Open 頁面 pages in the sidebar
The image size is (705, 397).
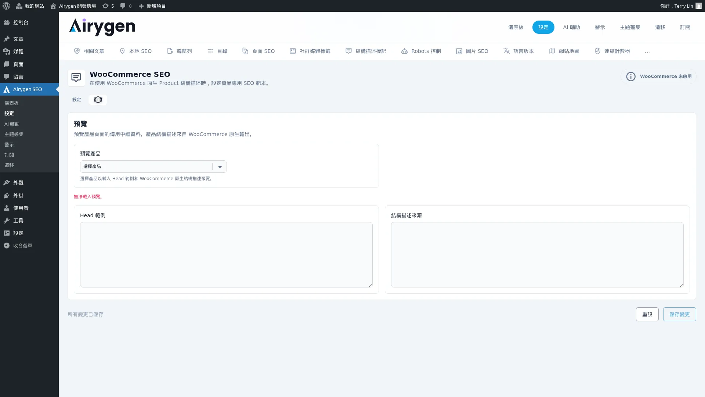[29, 64]
